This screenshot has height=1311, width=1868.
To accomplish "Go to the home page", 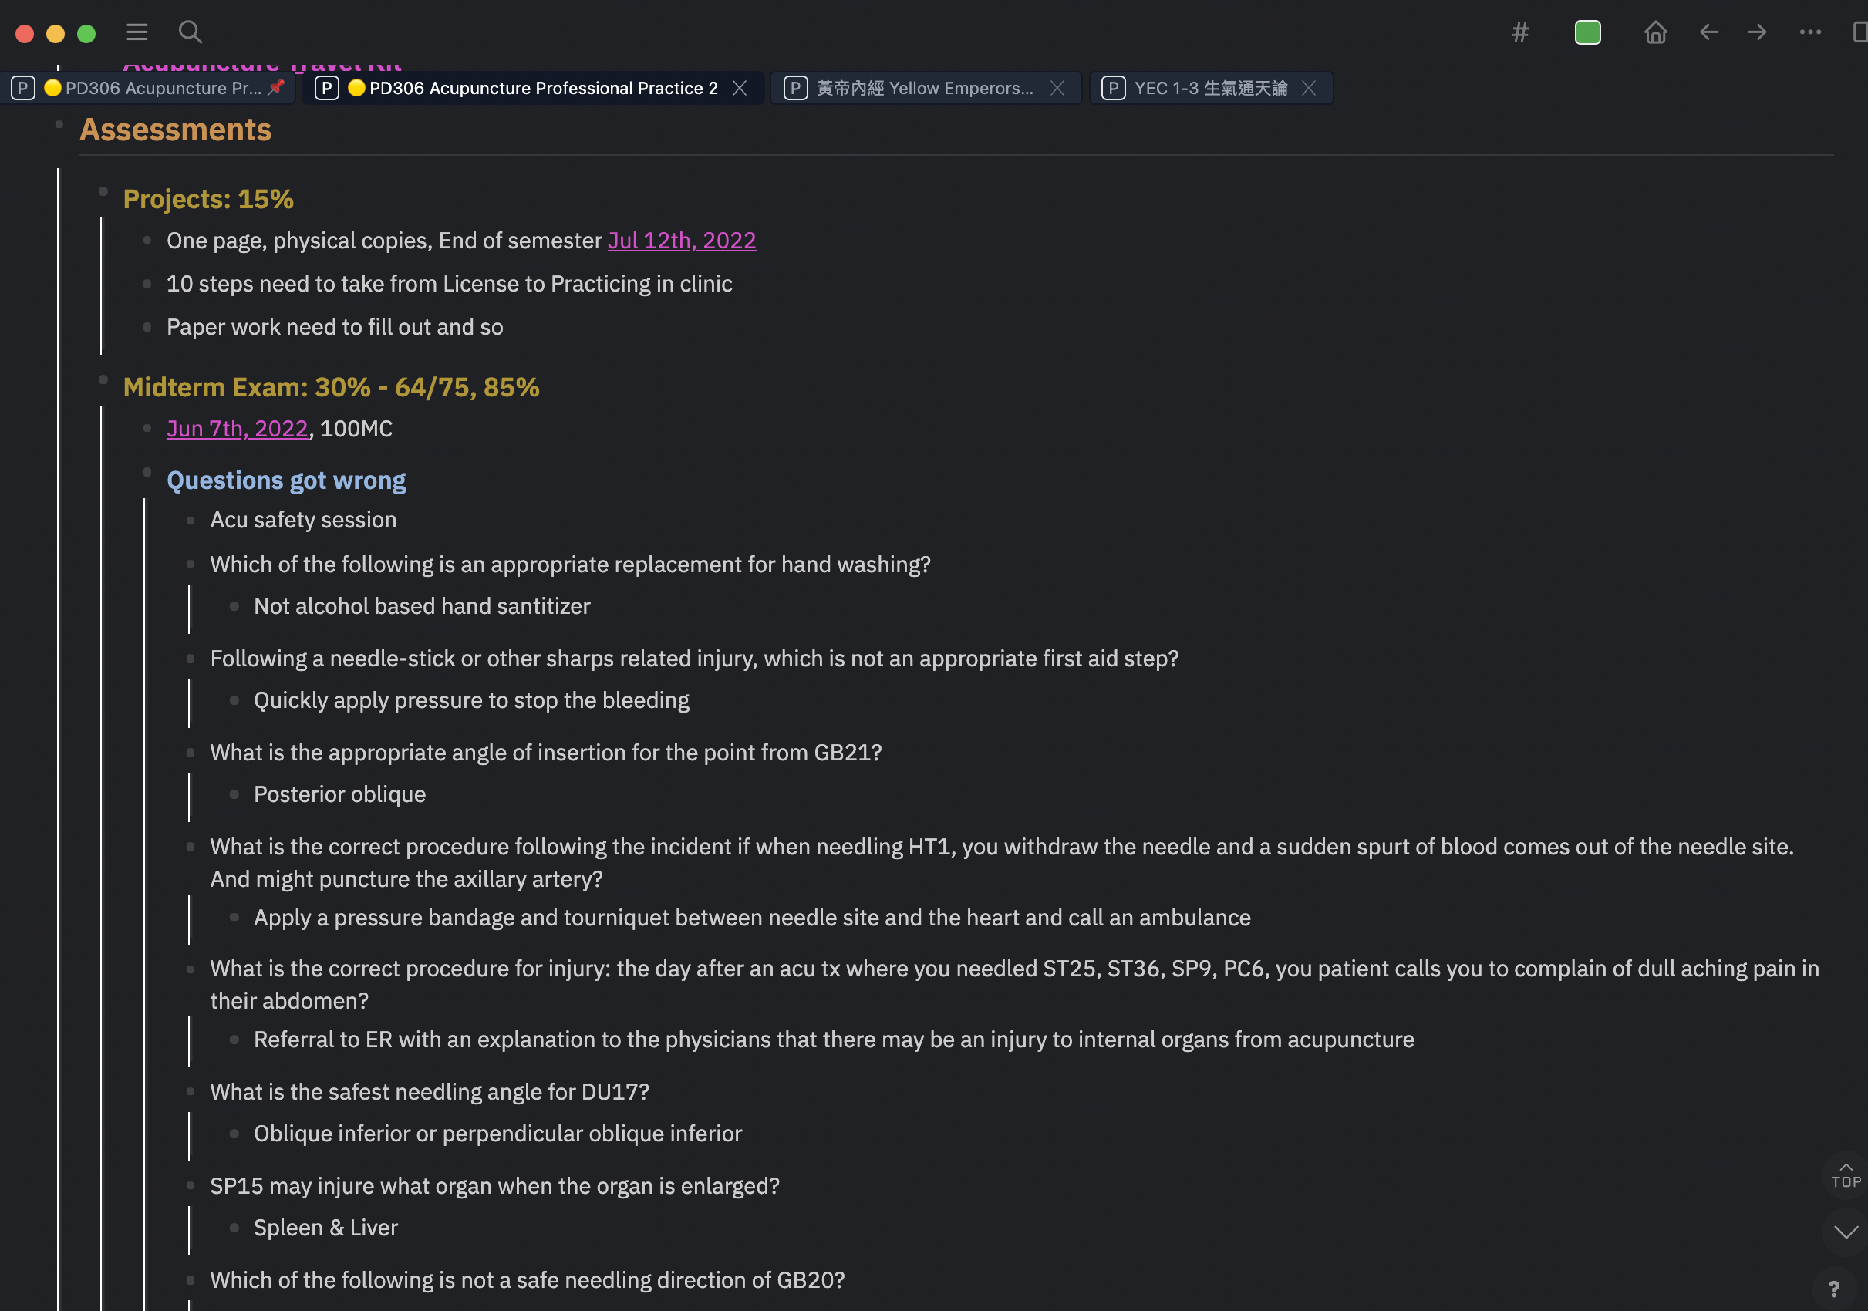I will point(1656,32).
